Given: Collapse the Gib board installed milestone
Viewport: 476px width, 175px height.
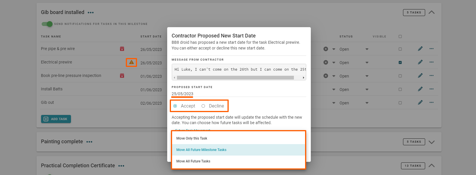Looking at the screenshot, I should click(x=431, y=12).
